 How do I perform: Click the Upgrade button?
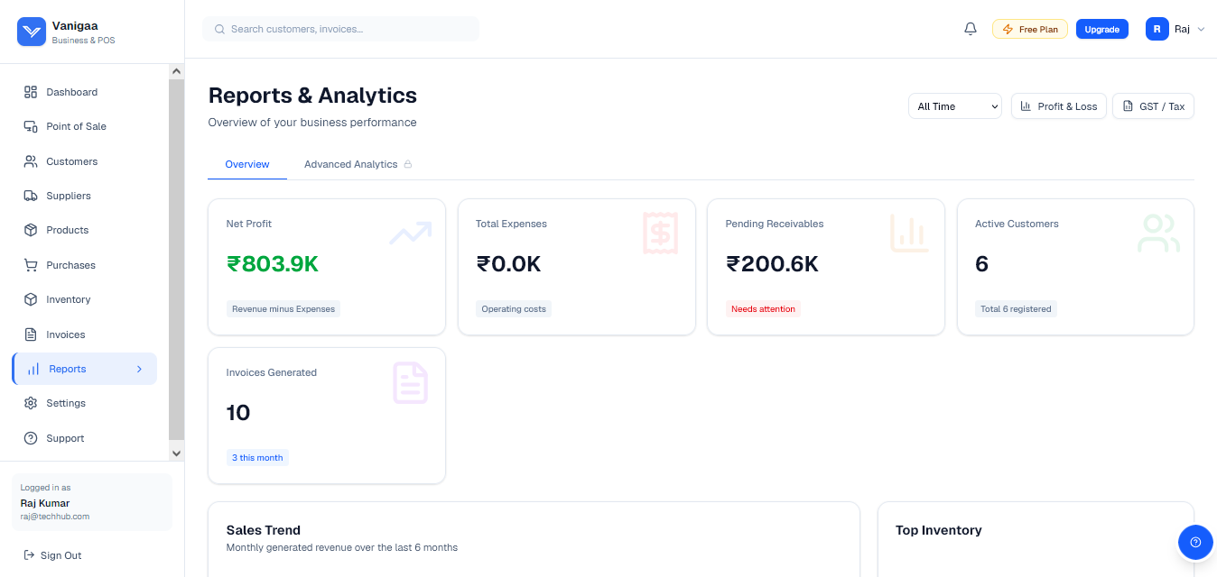(x=1101, y=29)
